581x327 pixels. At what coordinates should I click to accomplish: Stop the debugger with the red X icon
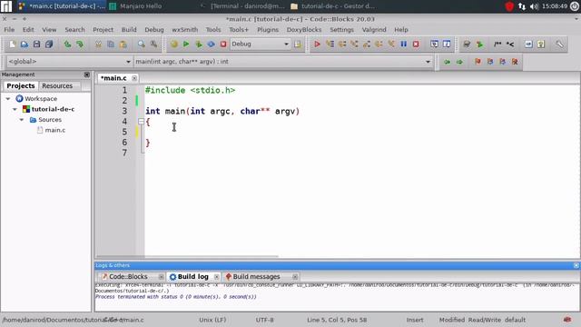pyautogui.click(x=416, y=45)
